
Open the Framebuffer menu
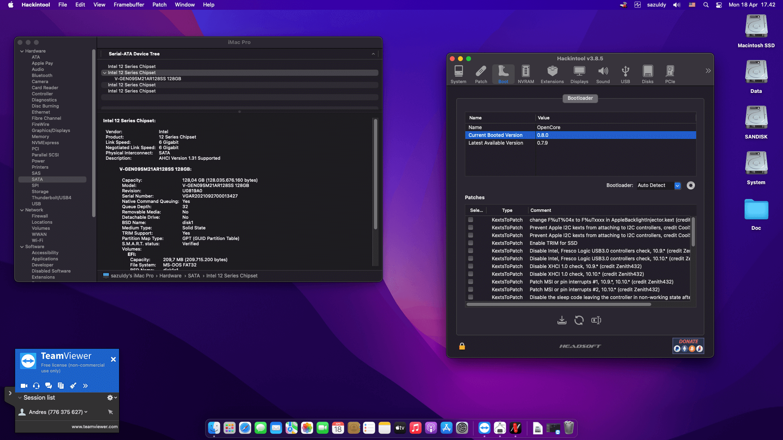(129, 5)
